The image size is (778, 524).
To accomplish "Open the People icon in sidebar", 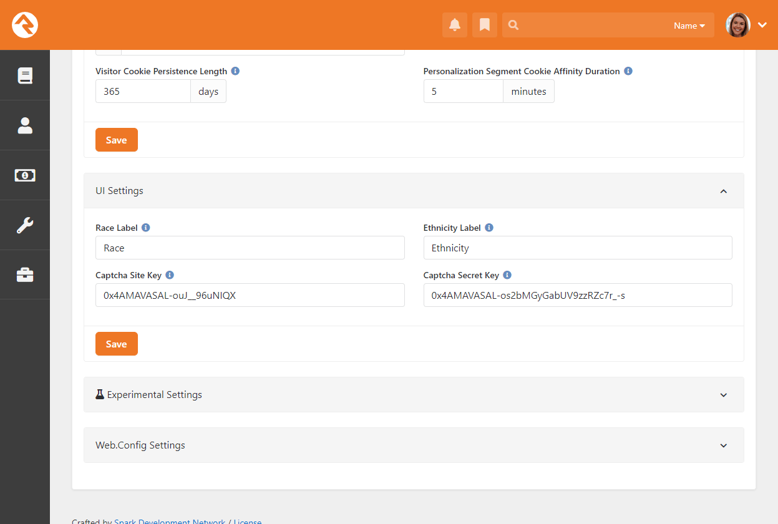I will click(x=25, y=125).
